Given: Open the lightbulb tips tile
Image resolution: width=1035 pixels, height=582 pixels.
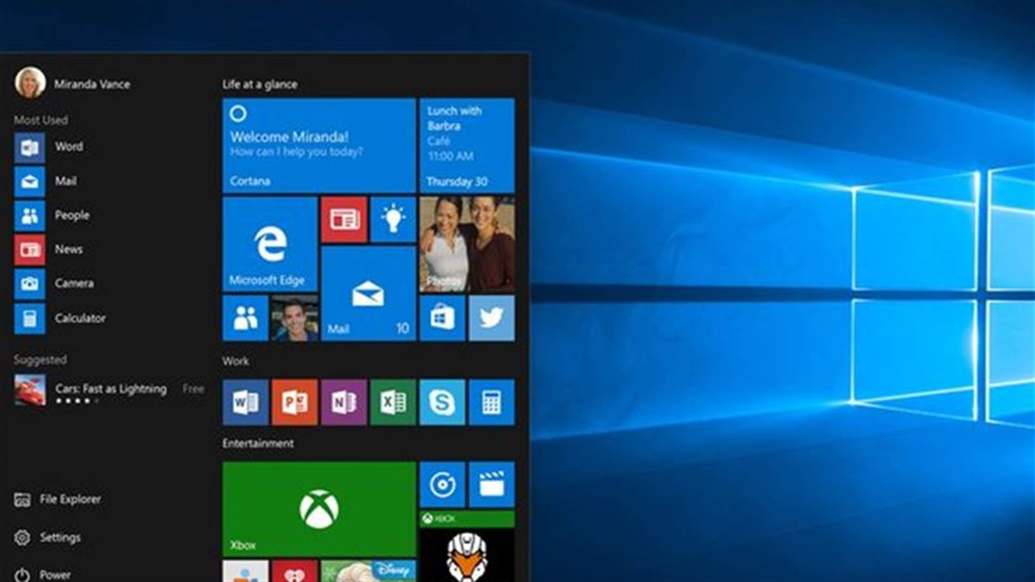Looking at the screenshot, I should click(x=393, y=219).
